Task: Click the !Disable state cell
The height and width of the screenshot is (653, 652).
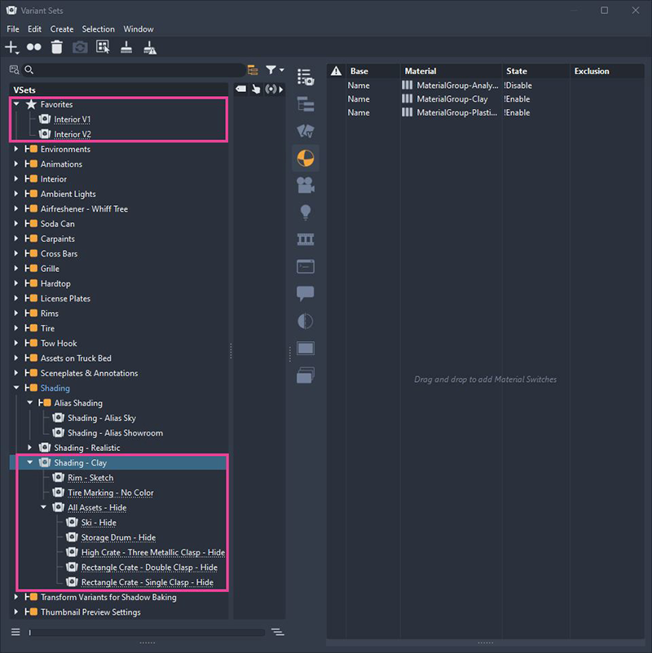Action: 518,85
